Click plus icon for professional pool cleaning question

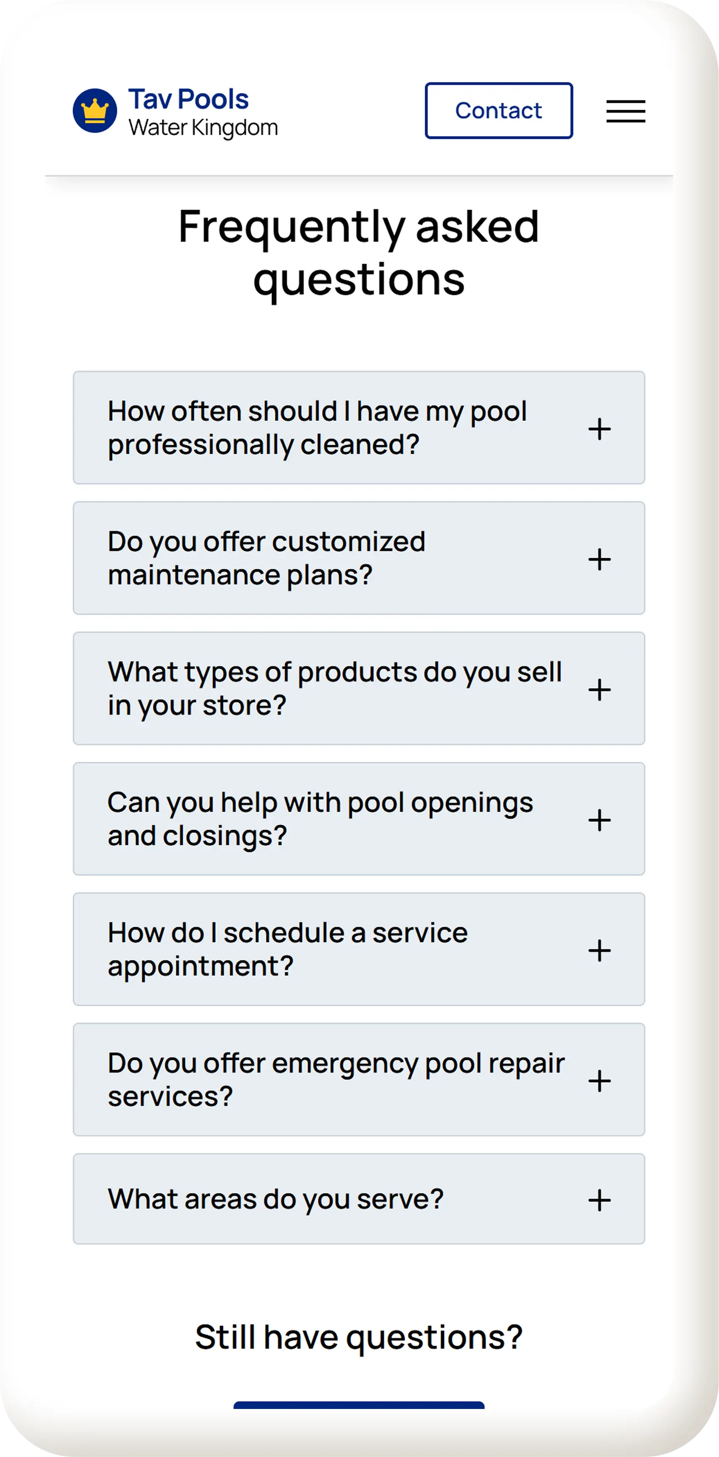[x=599, y=429]
